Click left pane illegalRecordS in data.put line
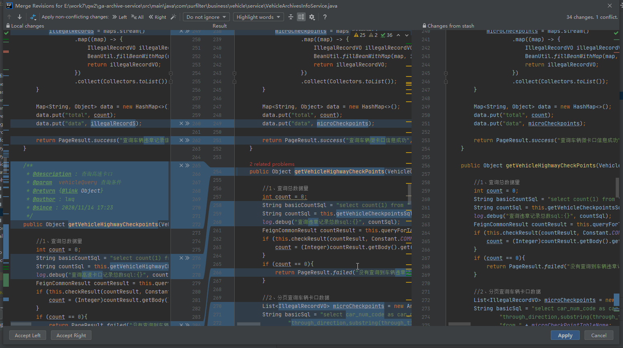Viewport: 623px width, 348px height. (113, 123)
